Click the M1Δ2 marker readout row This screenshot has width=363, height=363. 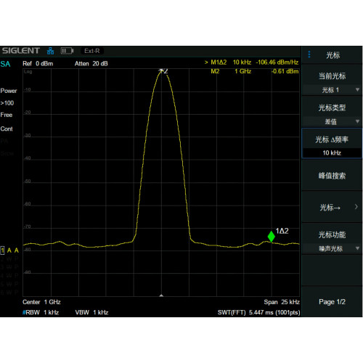pos(252,62)
